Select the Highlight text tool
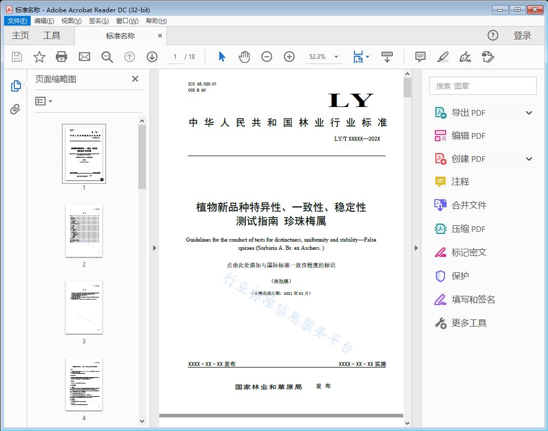This screenshot has width=548, height=431. coord(444,57)
